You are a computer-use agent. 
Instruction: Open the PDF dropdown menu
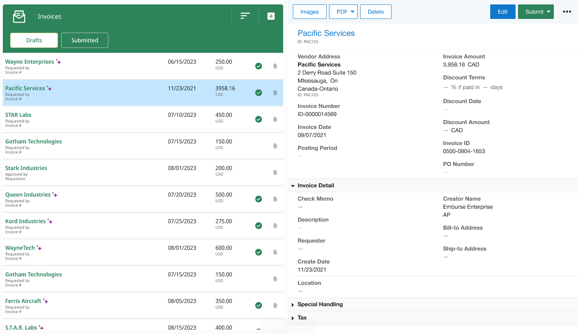coord(343,12)
